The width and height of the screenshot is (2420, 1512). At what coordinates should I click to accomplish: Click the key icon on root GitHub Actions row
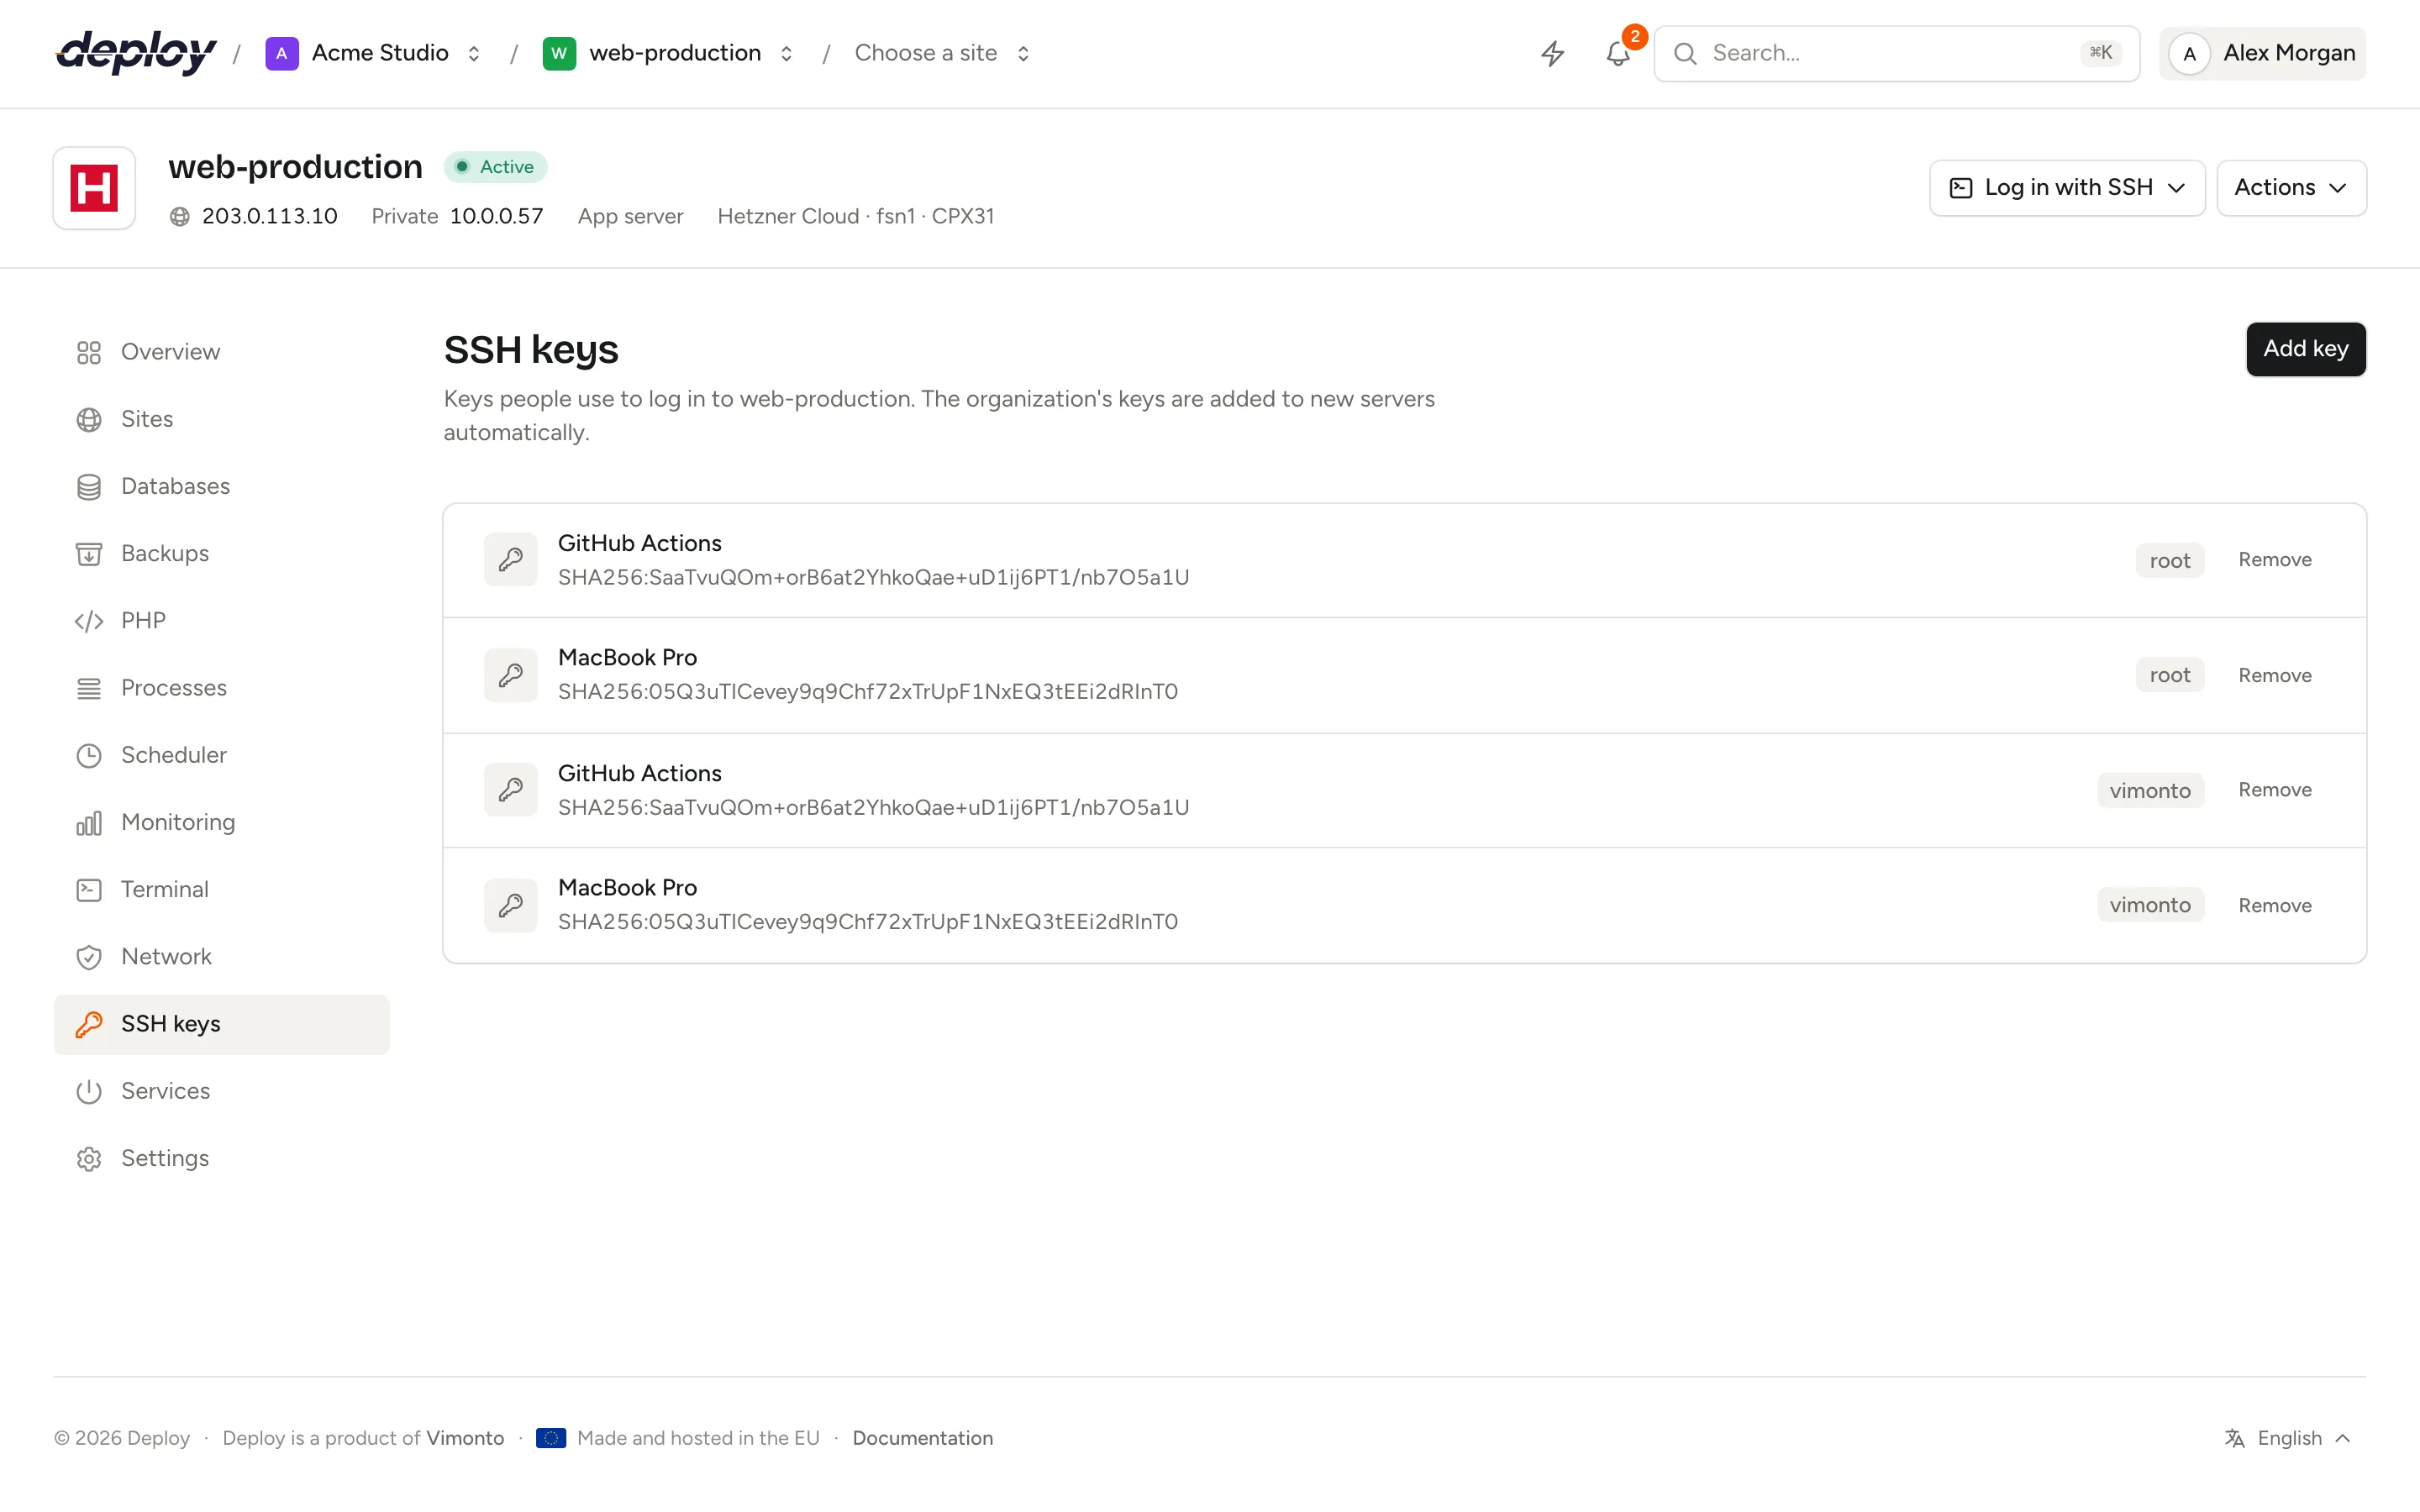[511, 560]
